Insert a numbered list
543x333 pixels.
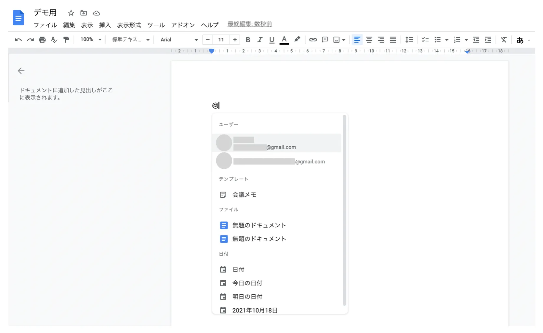coord(457,40)
